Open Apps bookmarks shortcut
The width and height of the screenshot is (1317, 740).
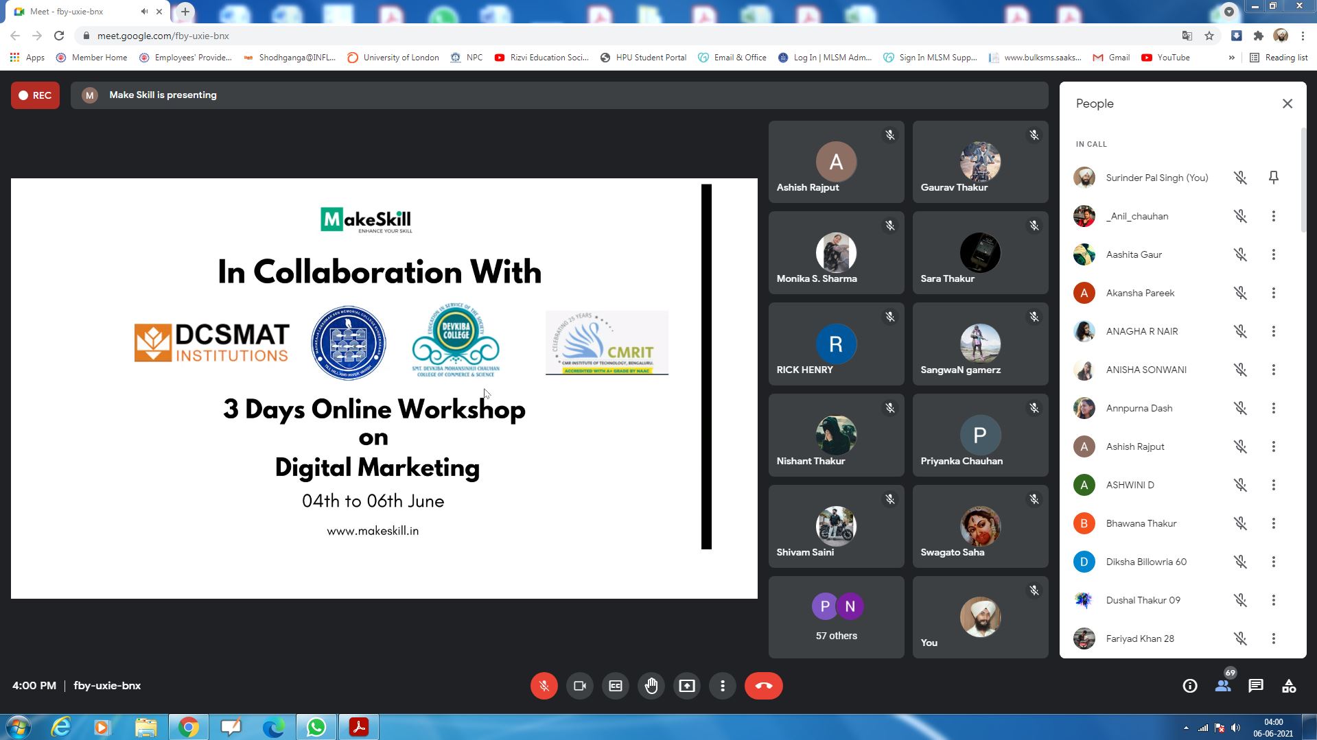tap(27, 58)
